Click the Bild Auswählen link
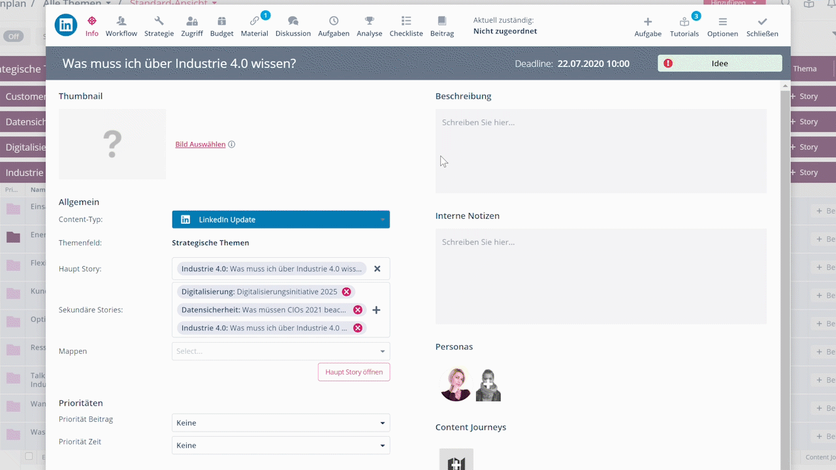Image resolution: width=836 pixels, height=470 pixels. [x=200, y=144]
